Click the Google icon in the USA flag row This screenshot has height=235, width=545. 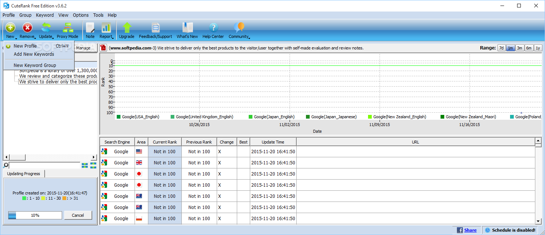pyautogui.click(x=104, y=151)
